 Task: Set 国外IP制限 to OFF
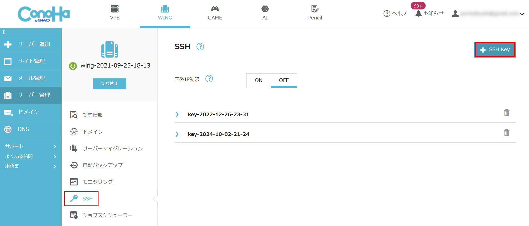(284, 80)
